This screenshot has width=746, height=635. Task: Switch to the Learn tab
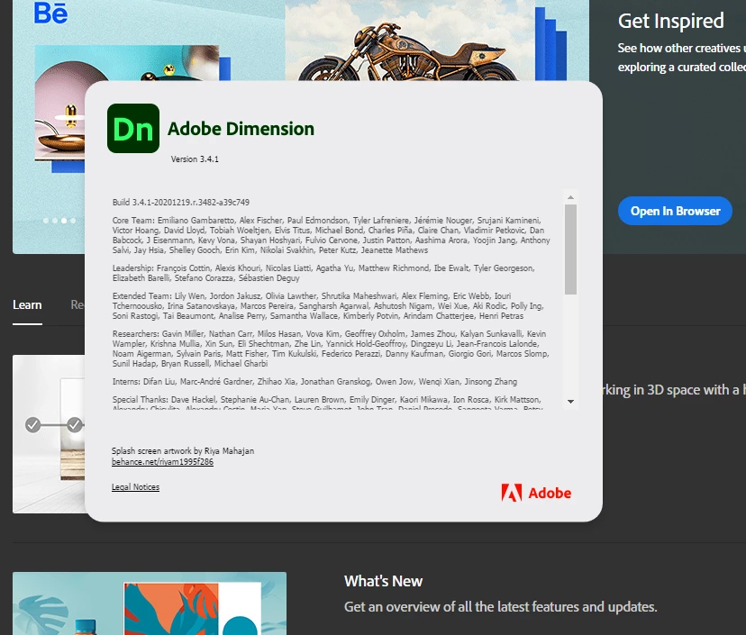click(x=27, y=305)
